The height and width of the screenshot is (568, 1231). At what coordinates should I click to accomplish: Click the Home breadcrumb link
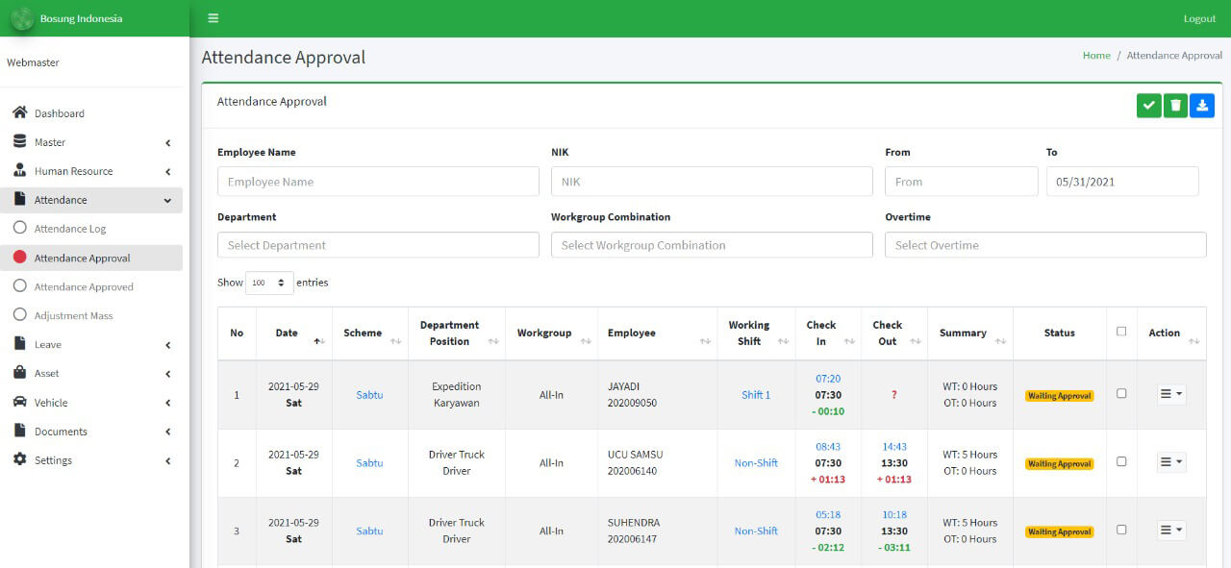click(1096, 55)
